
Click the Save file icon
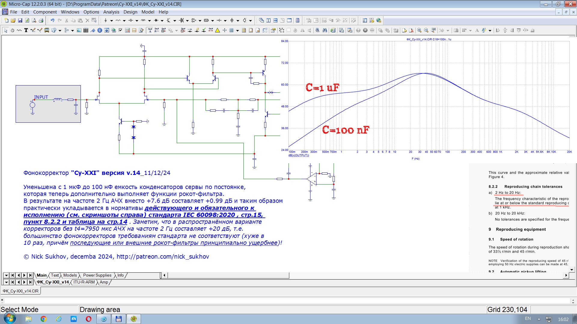tap(20, 20)
